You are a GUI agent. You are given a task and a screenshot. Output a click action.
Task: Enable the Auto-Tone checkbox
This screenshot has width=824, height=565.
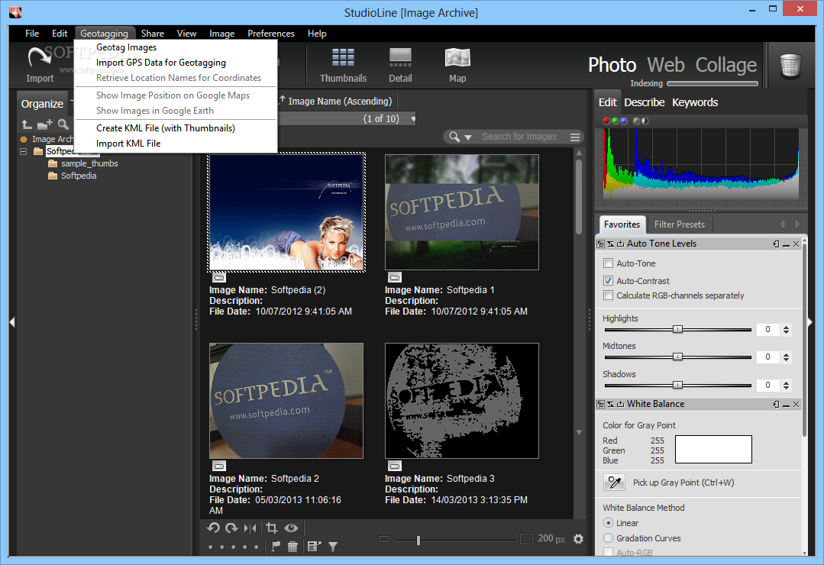tap(608, 263)
